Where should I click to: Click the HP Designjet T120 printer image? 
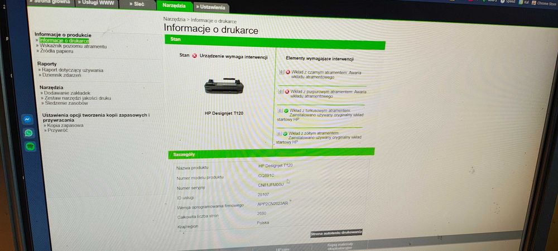(224, 86)
